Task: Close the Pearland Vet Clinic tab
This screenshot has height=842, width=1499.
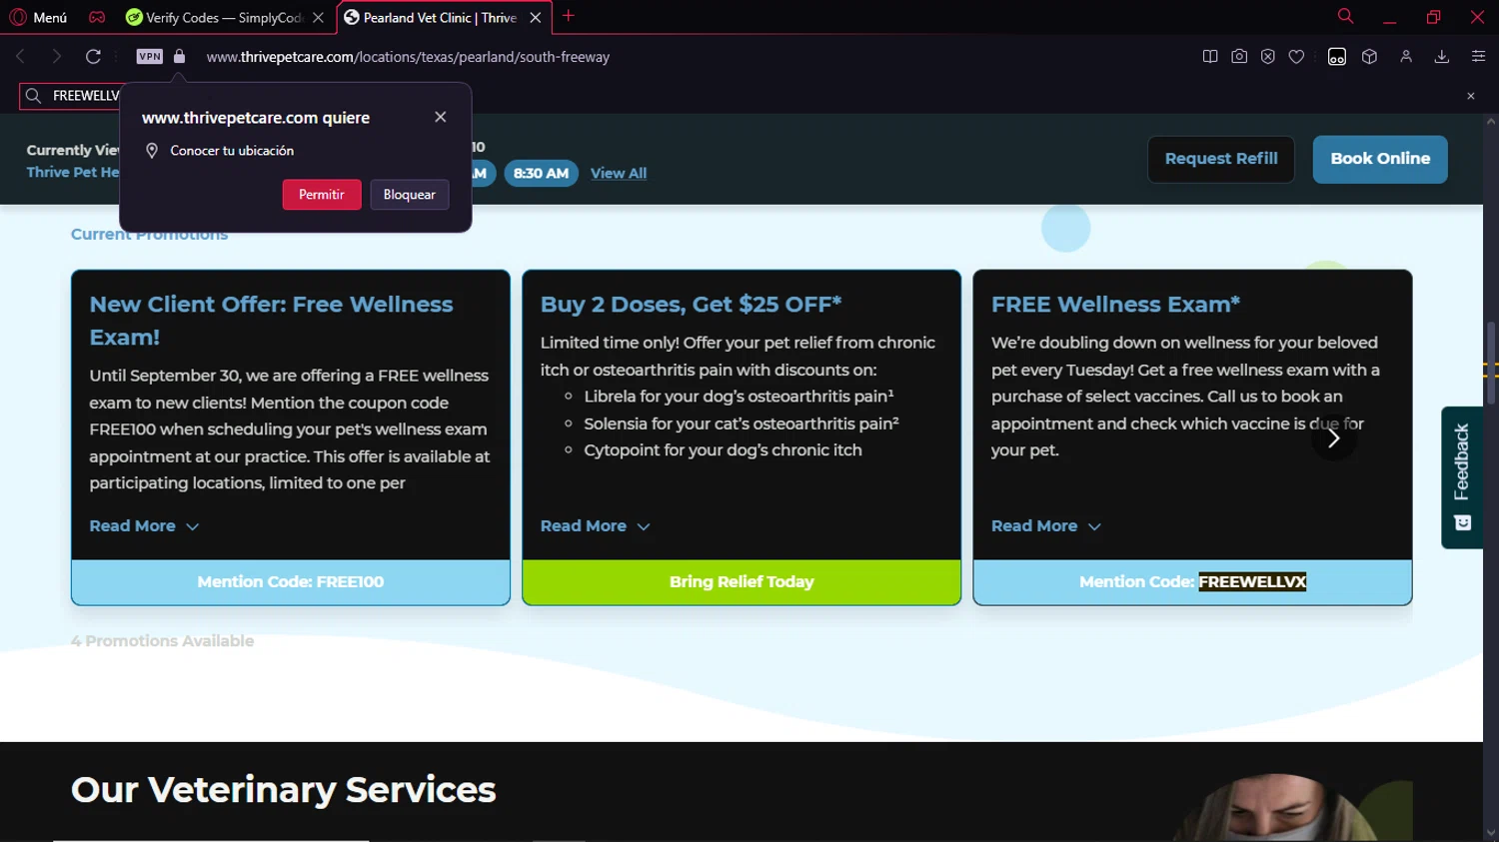Action: (536, 17)
